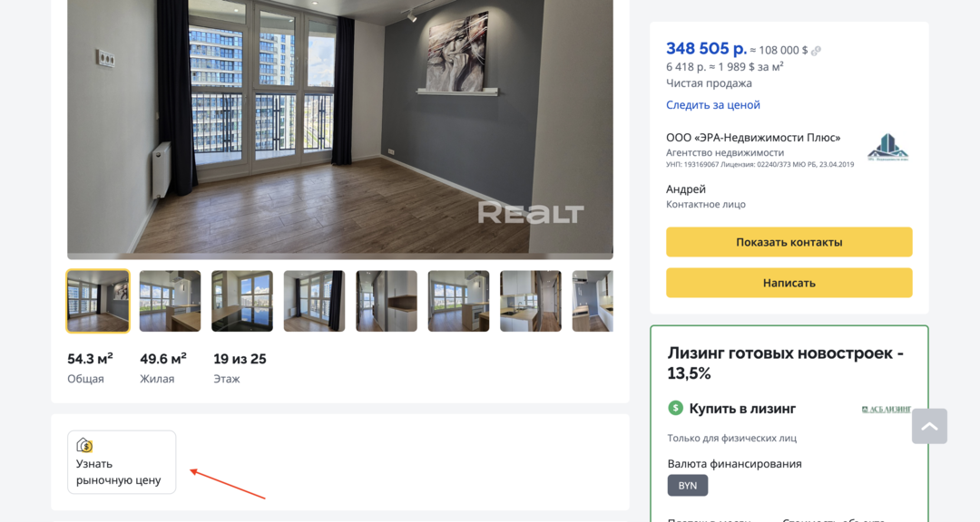Click the scroll-to-top chevron button

pos(929,427)
